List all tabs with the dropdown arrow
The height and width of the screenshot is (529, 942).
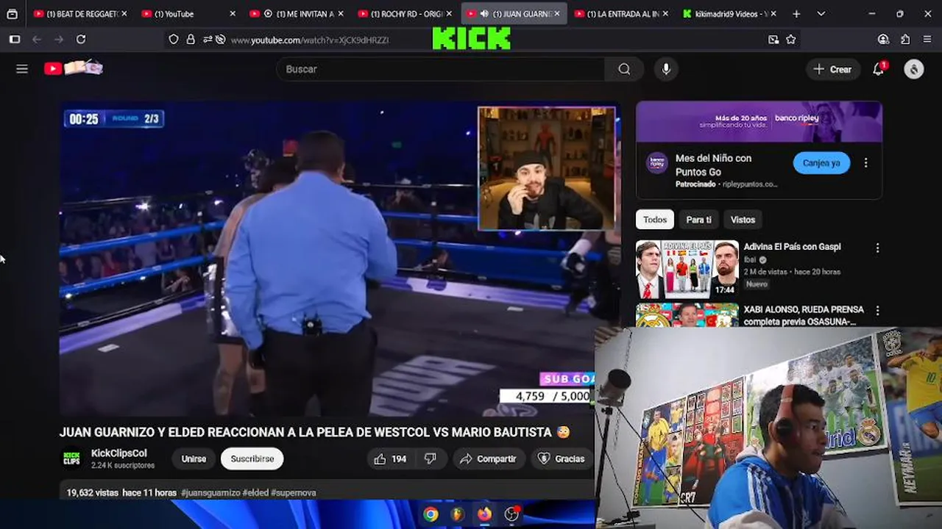[821, 14]
